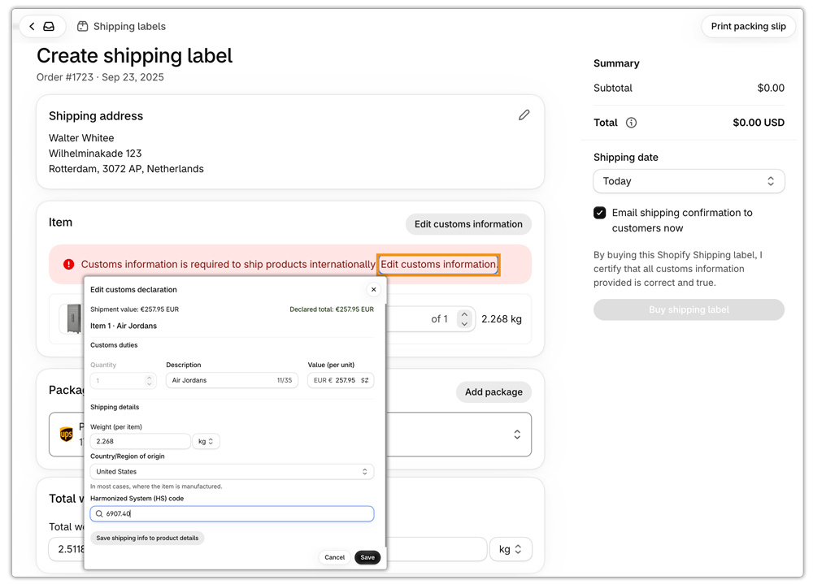Click the gray Edit customs information button

(468, 224)
